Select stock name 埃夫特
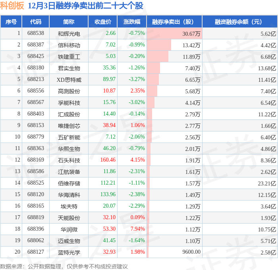 [x=69, y=206]
